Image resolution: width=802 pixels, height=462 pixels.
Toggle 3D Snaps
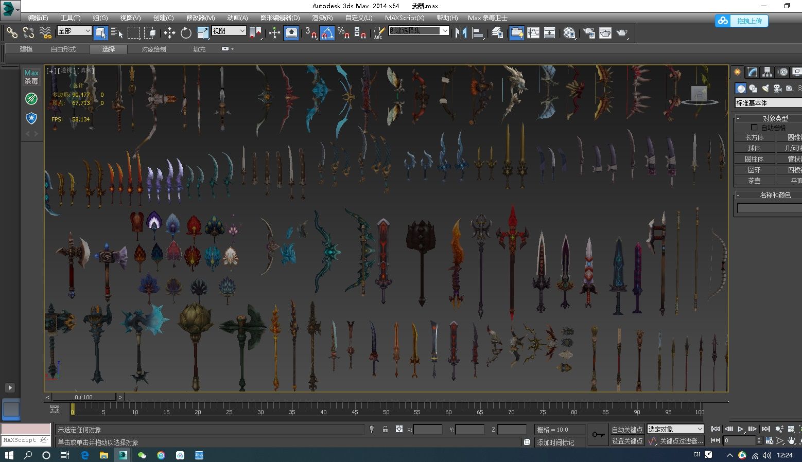[x=310, y=33]
